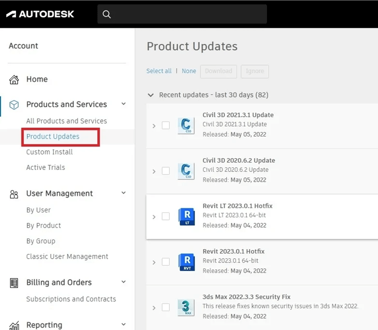Click the Products and Services cube icon
The height and width of the screenshot is (330, 378).
point(14,104)
